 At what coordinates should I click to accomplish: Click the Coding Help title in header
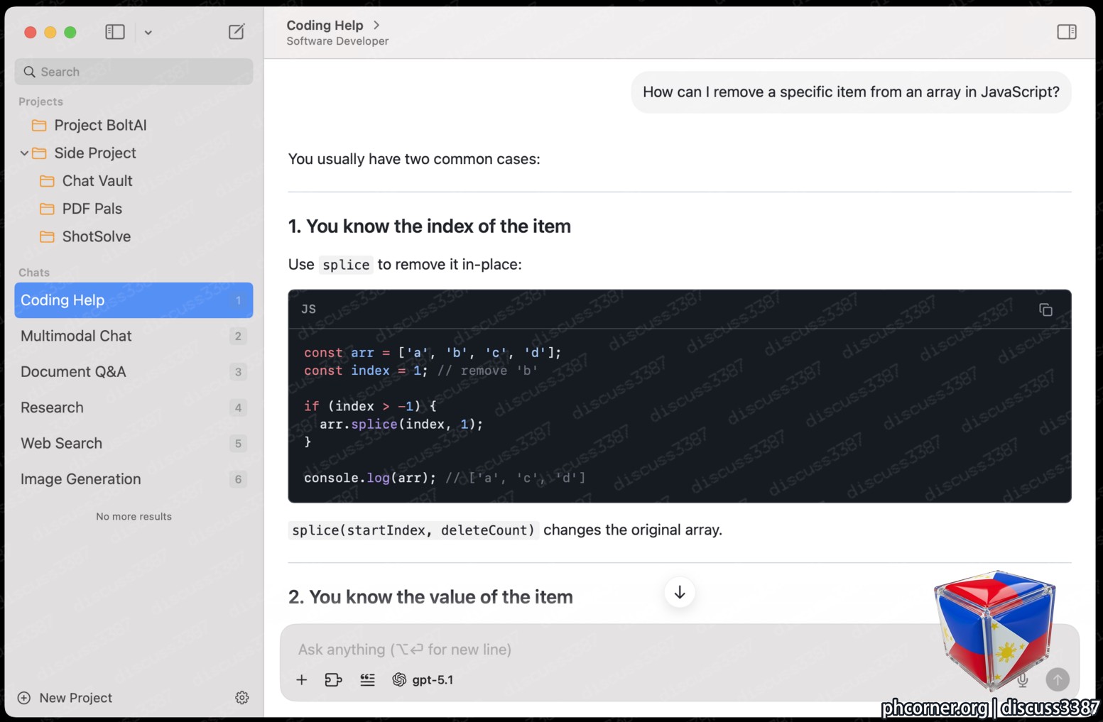click(x=325, y=25)
